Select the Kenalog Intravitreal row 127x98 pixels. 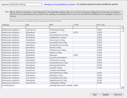coord(61,65)
